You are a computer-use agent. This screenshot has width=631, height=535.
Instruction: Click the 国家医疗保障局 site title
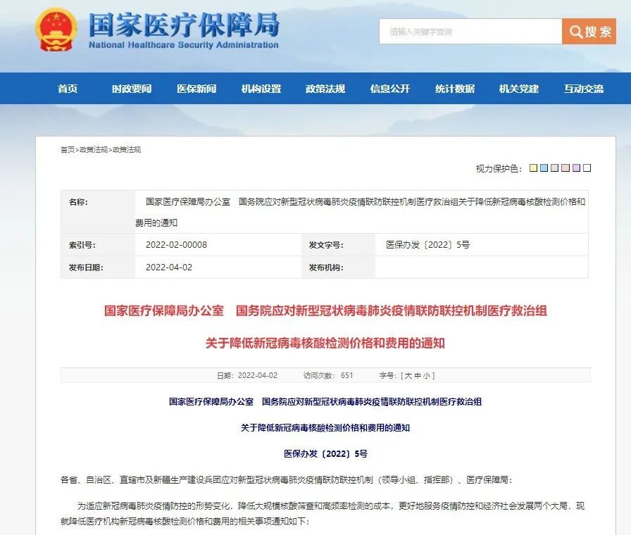[x=184, y=25]
